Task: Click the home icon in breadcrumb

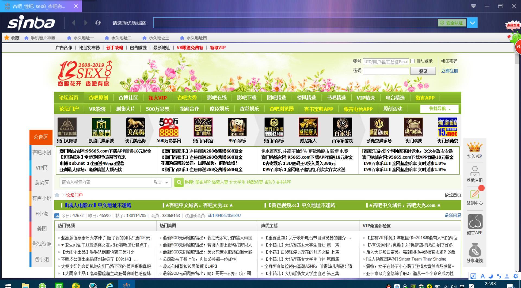Action: click(x=57, y=195)
